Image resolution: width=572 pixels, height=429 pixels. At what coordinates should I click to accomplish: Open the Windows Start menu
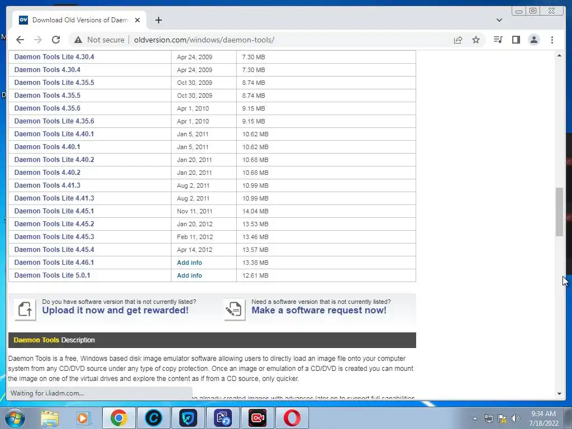coord(15,418)
